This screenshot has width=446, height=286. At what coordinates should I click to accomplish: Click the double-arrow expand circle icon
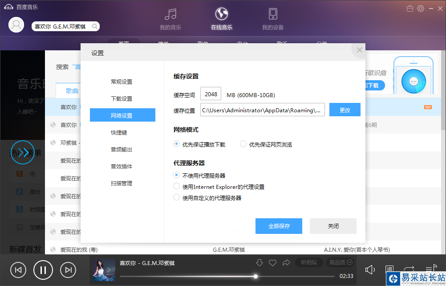(23, 152)
